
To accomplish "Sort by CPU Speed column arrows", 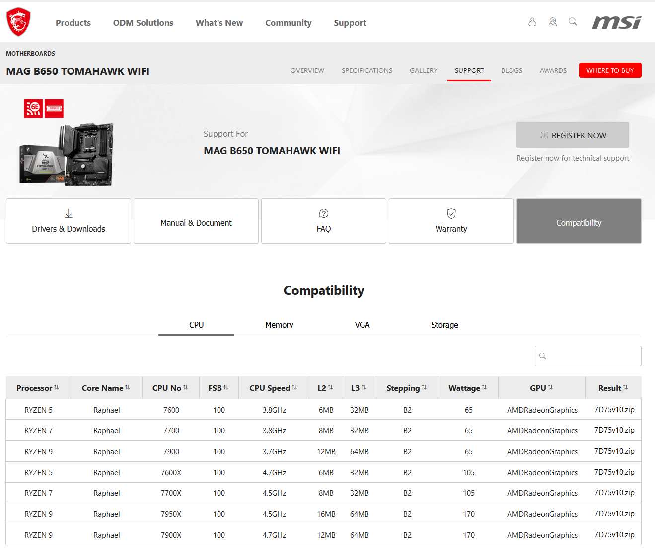I will pos(294,388).
